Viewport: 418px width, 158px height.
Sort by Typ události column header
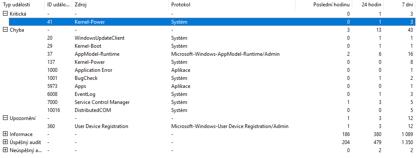coord(22,5)
